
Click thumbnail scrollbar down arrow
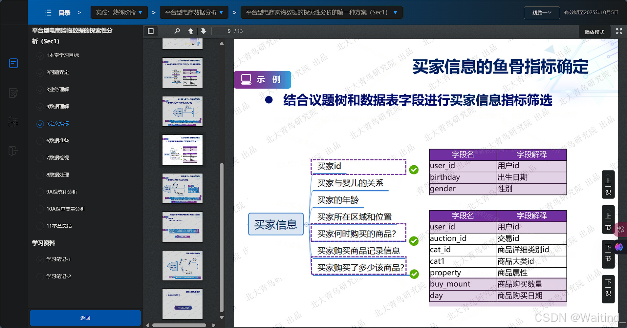222,317
